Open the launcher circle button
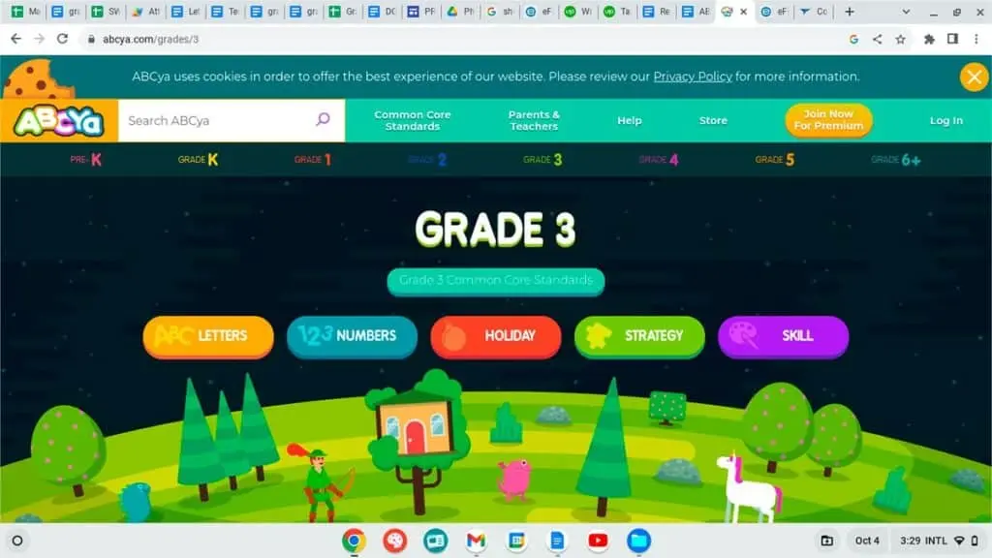Screen dimensions: 992x558 pos(17,541)
